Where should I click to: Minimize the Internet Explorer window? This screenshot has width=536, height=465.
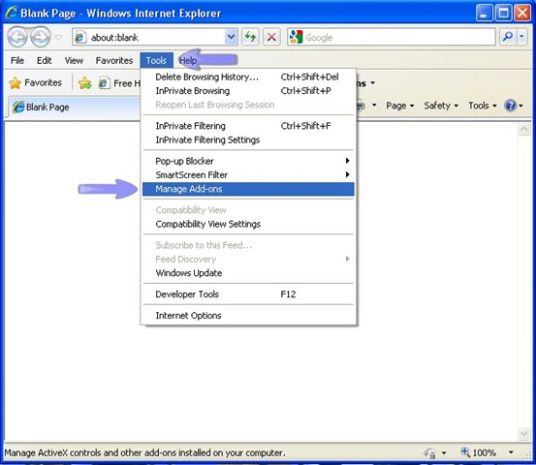click(485, 14)
